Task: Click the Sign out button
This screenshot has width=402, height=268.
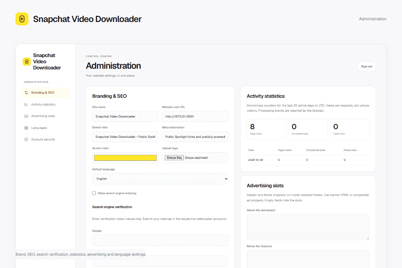Action: (x=367, y=66)
